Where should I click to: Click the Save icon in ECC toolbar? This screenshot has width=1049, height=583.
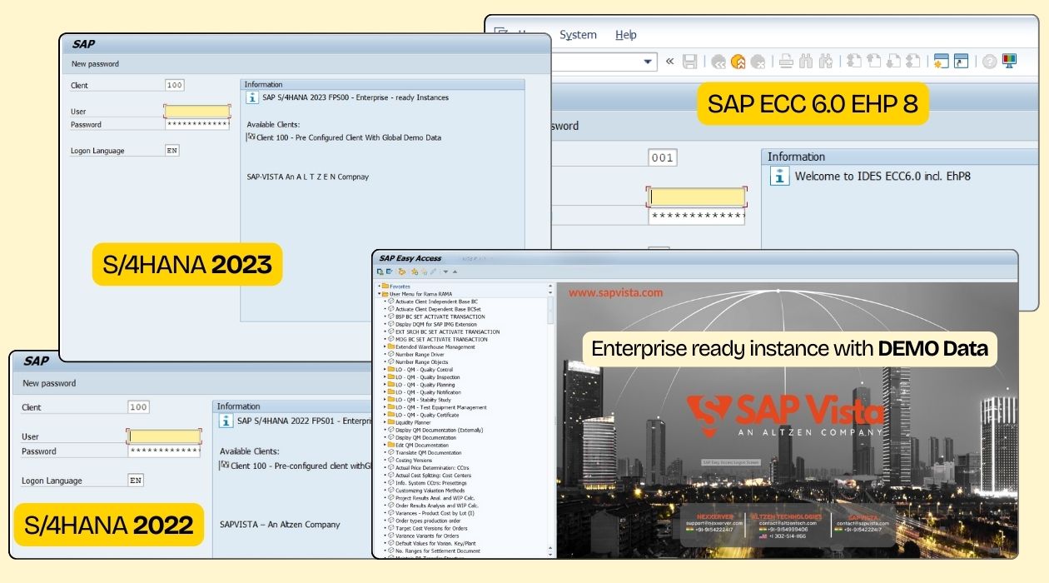coord(689,62)
